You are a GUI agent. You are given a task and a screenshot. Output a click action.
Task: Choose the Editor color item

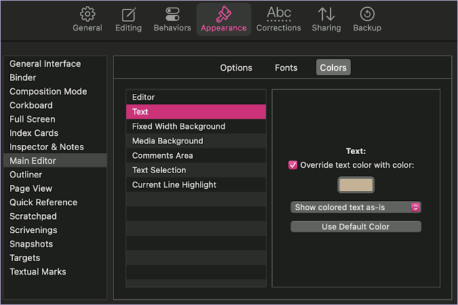click(x=196, y=97)
